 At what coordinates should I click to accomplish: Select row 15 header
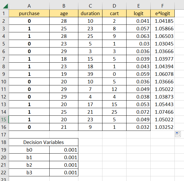pyautogui.click(x=4, y=120)
